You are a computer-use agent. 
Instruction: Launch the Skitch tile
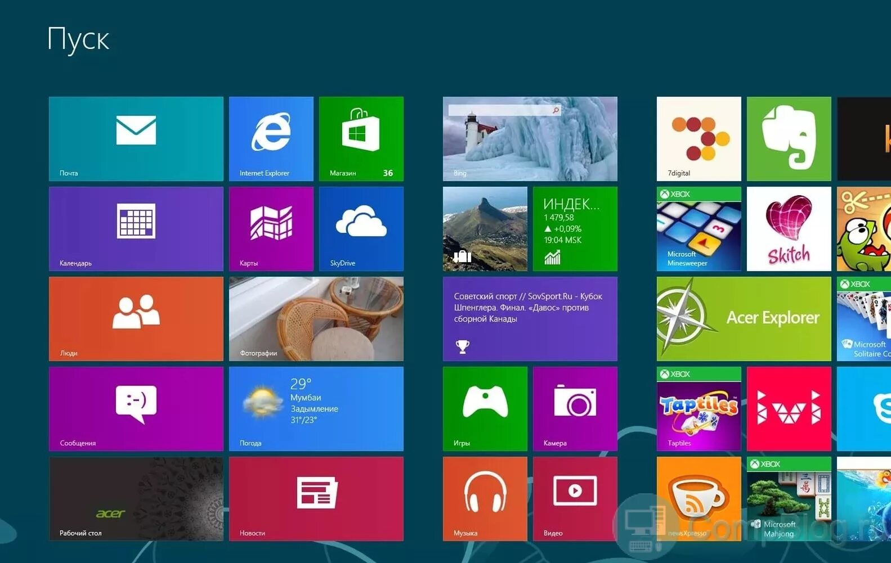789,229
